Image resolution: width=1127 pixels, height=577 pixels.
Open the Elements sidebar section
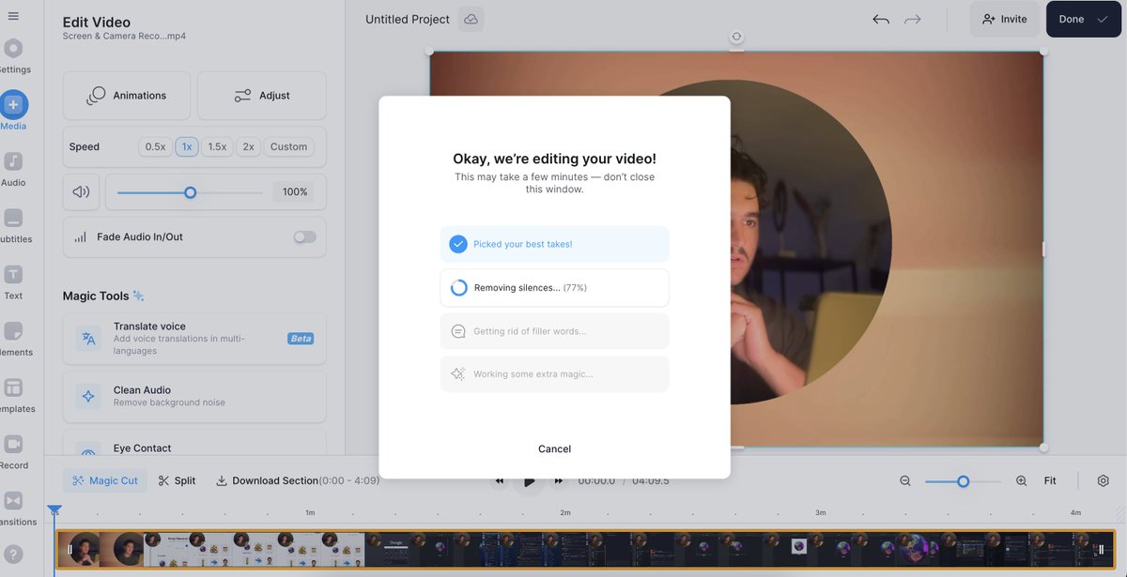pyautogui.click(x=13, y=339)
